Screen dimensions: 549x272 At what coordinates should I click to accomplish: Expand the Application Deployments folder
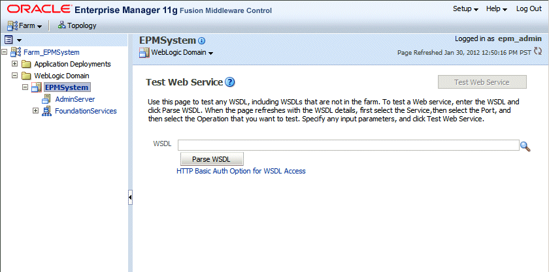point(15,64)
